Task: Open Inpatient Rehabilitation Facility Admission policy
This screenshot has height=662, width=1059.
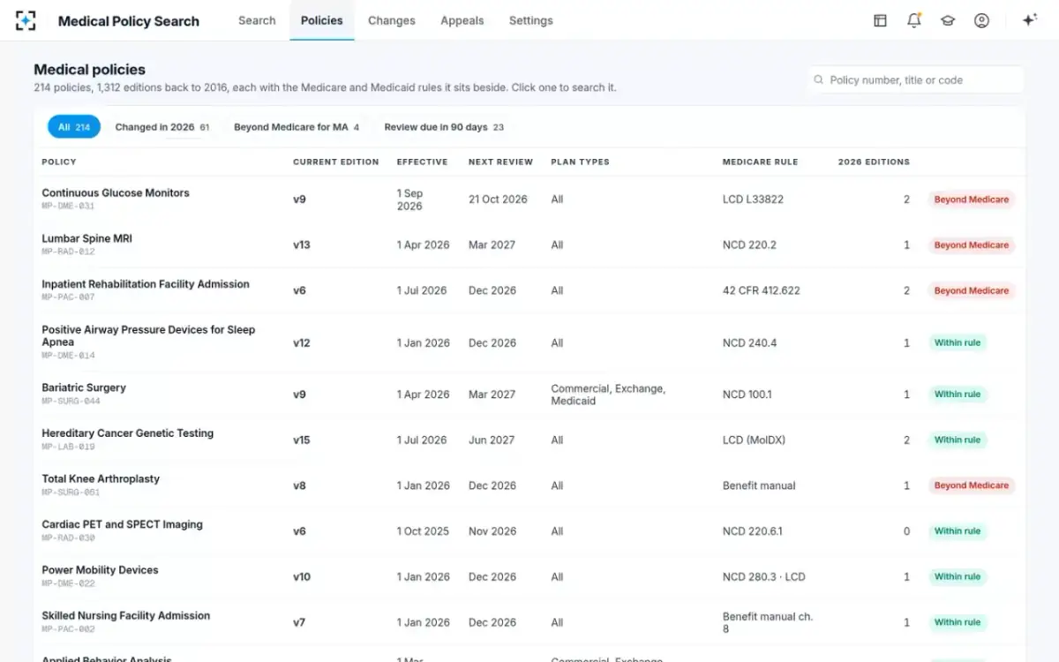Action: 146,284
